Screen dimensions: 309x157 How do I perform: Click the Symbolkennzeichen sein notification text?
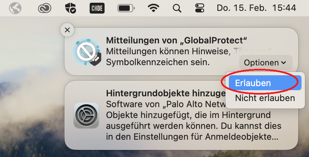[x=158, y=62]
